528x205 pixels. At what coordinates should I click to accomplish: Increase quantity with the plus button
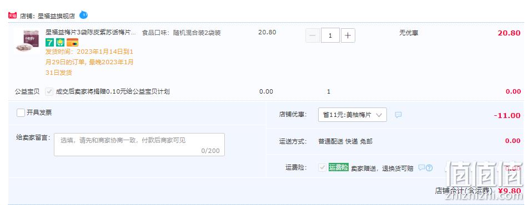tap(348, 35)
